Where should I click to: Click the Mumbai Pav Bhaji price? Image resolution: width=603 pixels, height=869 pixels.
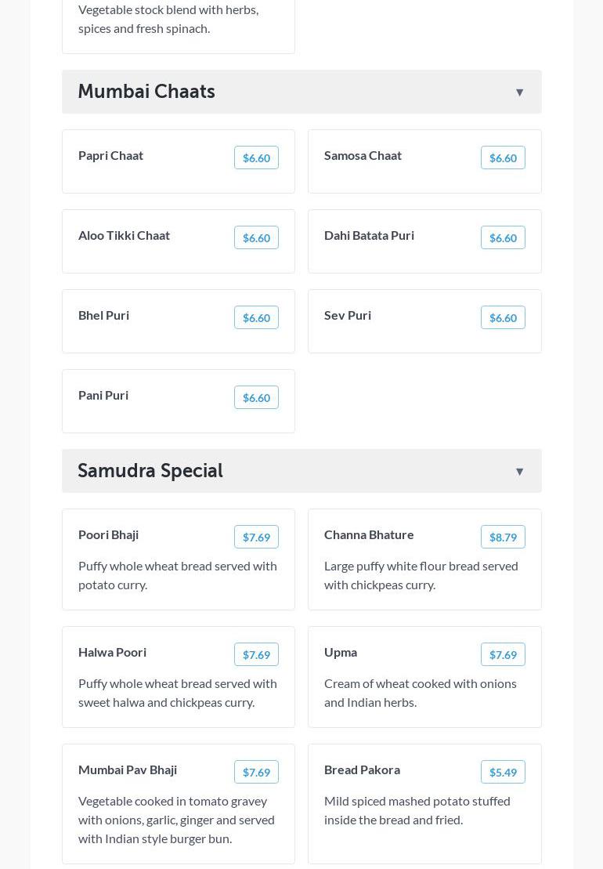click(256, 773)
